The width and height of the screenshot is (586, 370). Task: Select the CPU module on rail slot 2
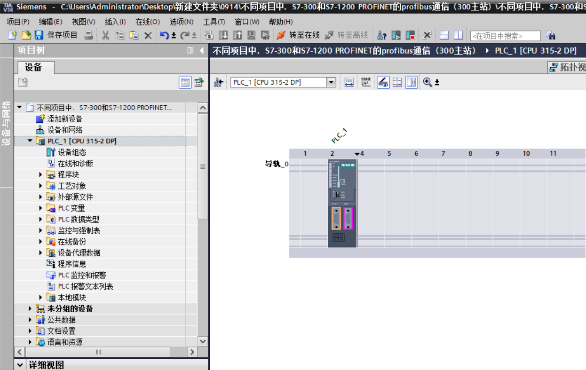click(342, 203)
